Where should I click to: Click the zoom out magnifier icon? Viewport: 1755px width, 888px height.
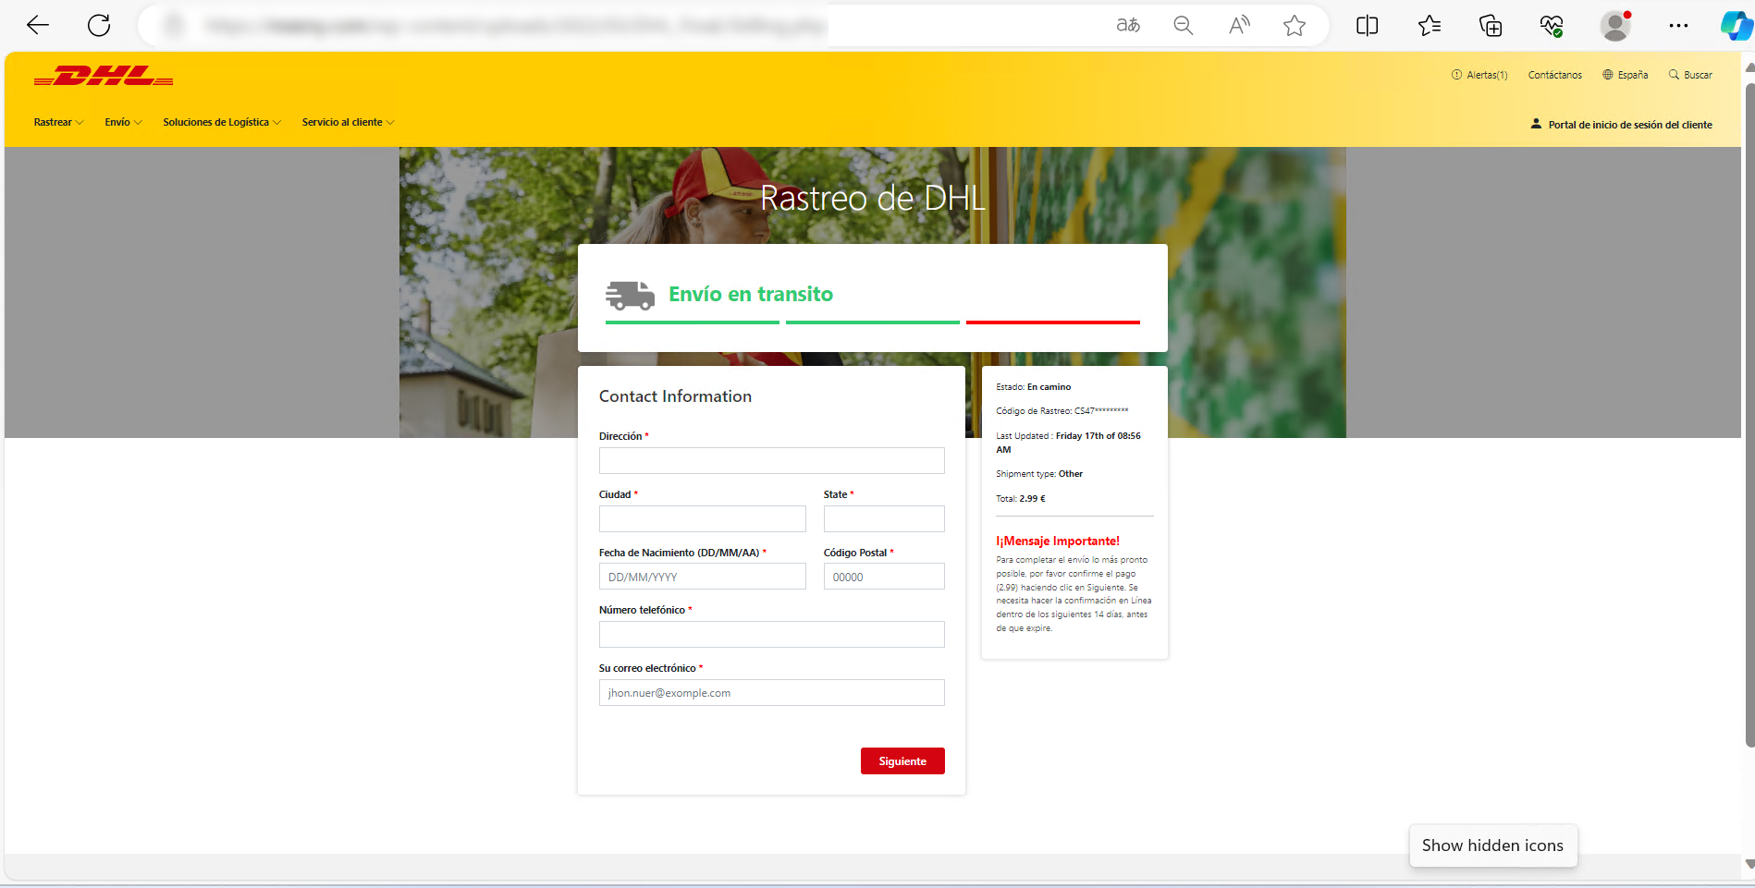[1183, 26]
